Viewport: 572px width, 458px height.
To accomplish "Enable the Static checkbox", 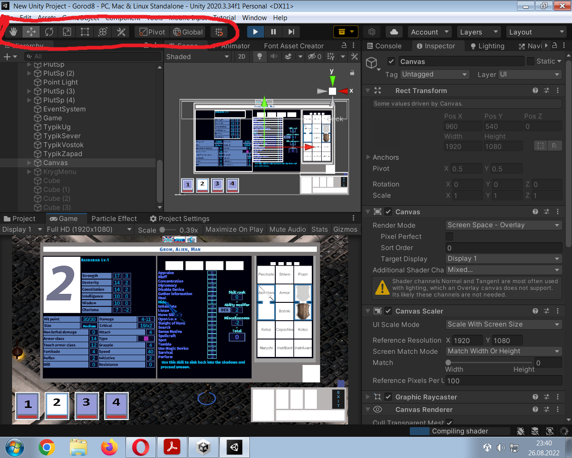I will pos(530,61).
